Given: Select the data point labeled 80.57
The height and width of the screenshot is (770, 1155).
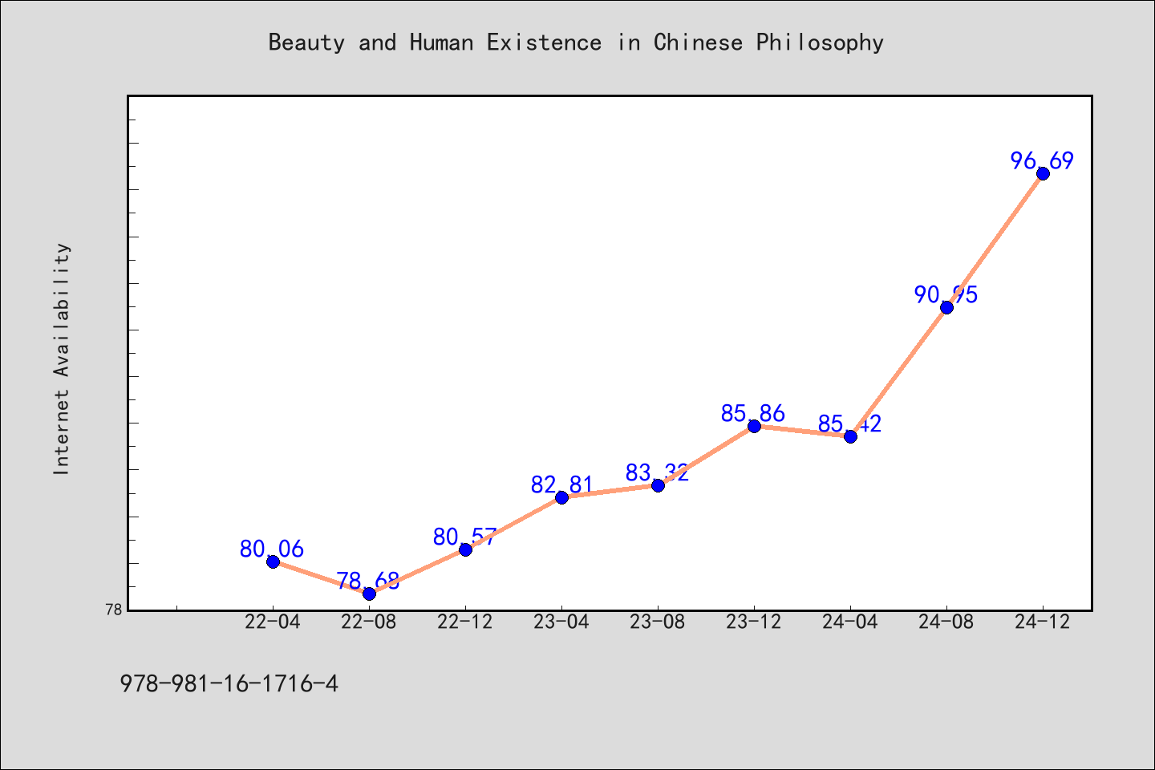Looking at the screenshot, I should click(x=465, y=549).
